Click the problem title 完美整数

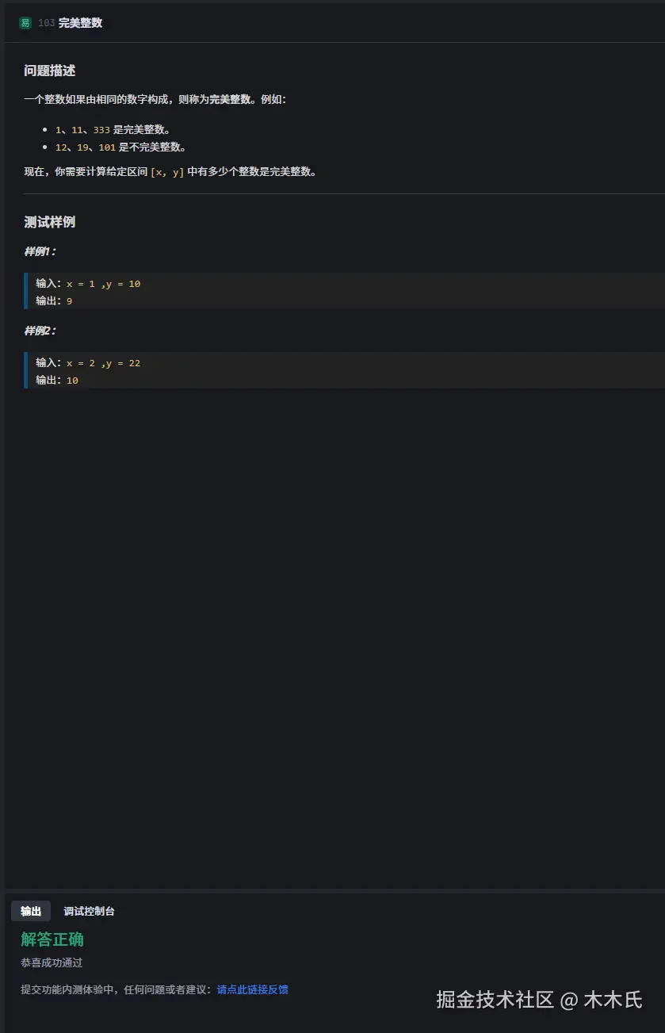[x=80, y=23]
